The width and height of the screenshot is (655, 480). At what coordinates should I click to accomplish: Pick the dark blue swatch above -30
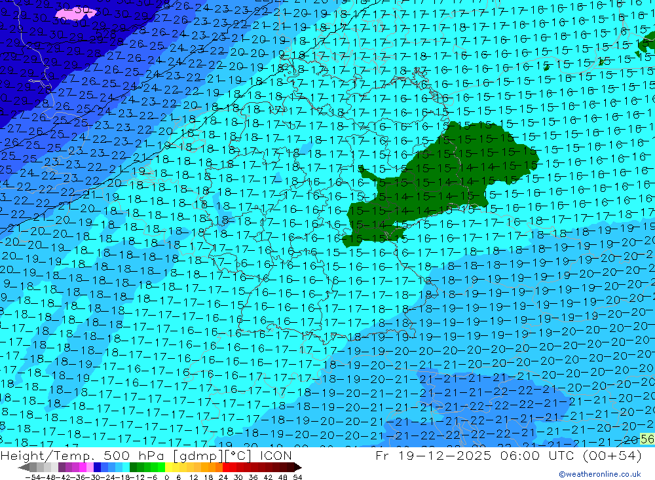(x=98, y=468)
